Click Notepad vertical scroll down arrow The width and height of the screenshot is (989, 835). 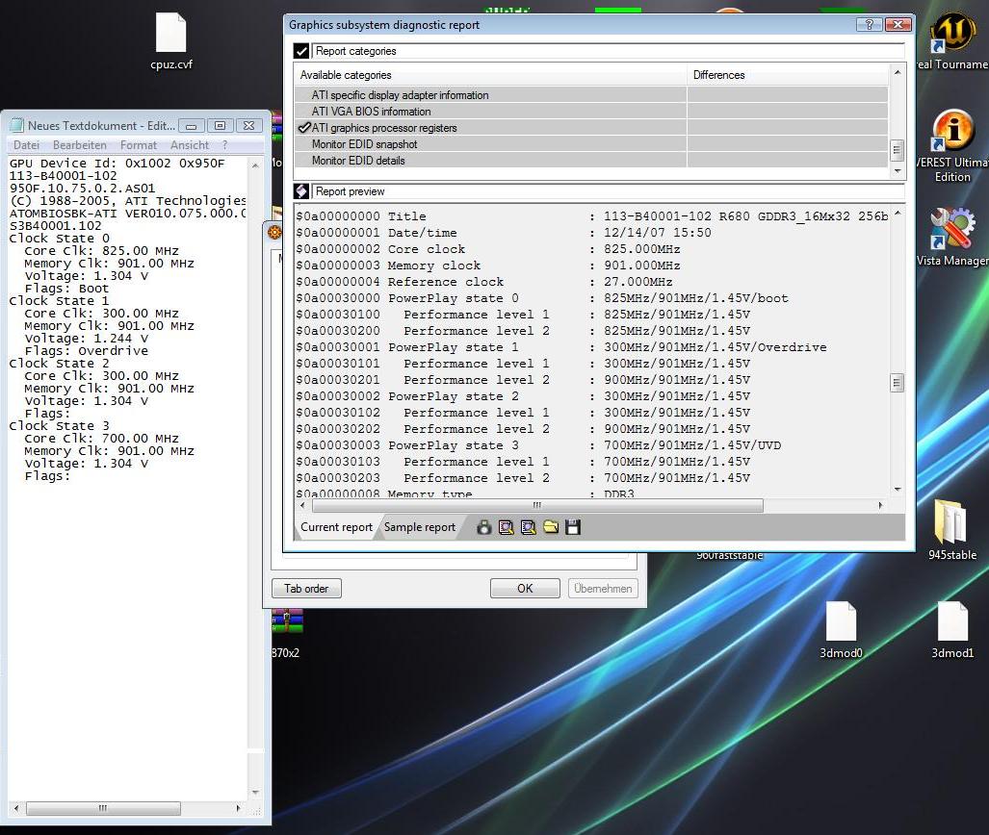click(255, 793)
